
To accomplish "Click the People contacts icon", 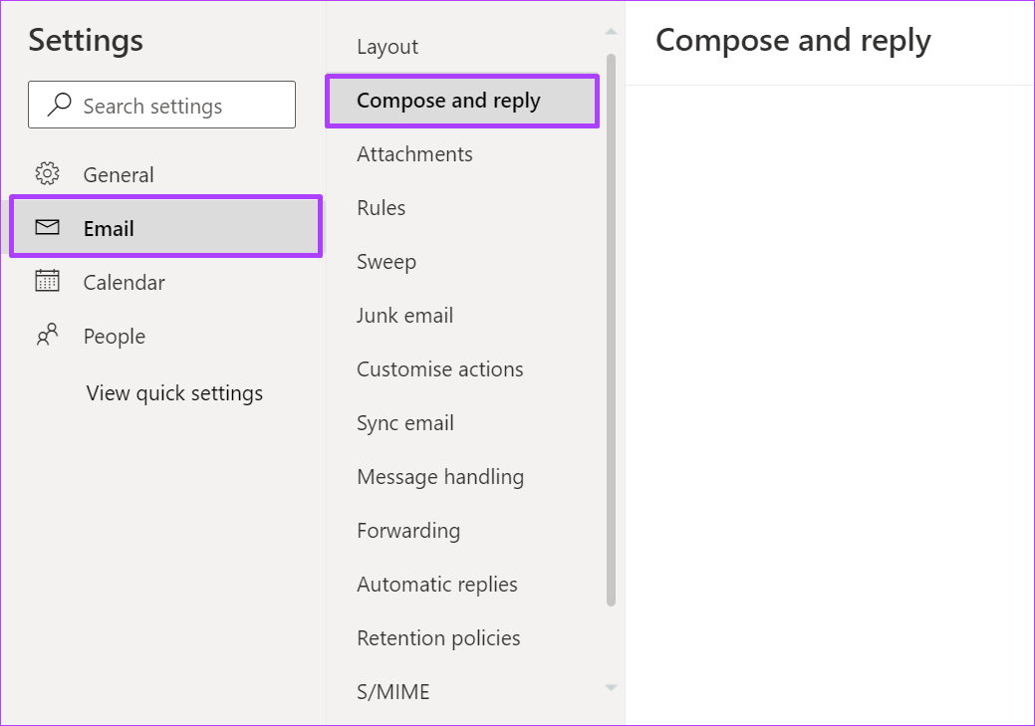I will coord(47,335).
